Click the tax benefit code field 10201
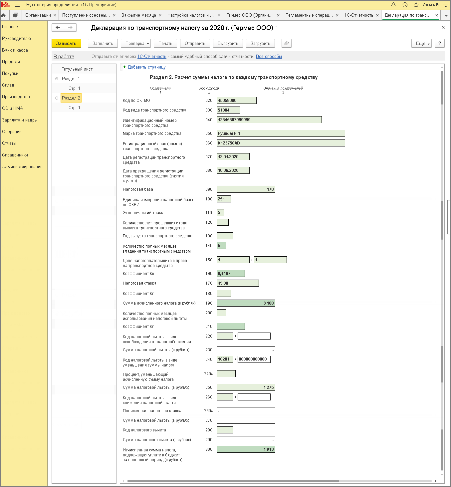The image size is (451, 487). point(225,360)
